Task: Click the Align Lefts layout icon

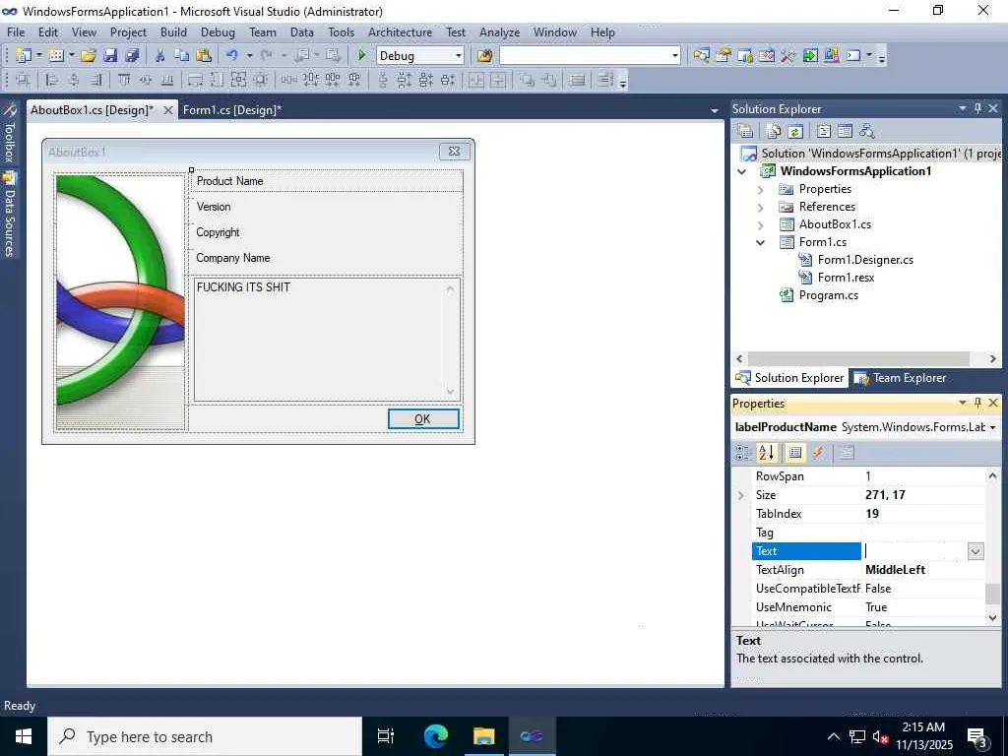Action: [53, 81]
